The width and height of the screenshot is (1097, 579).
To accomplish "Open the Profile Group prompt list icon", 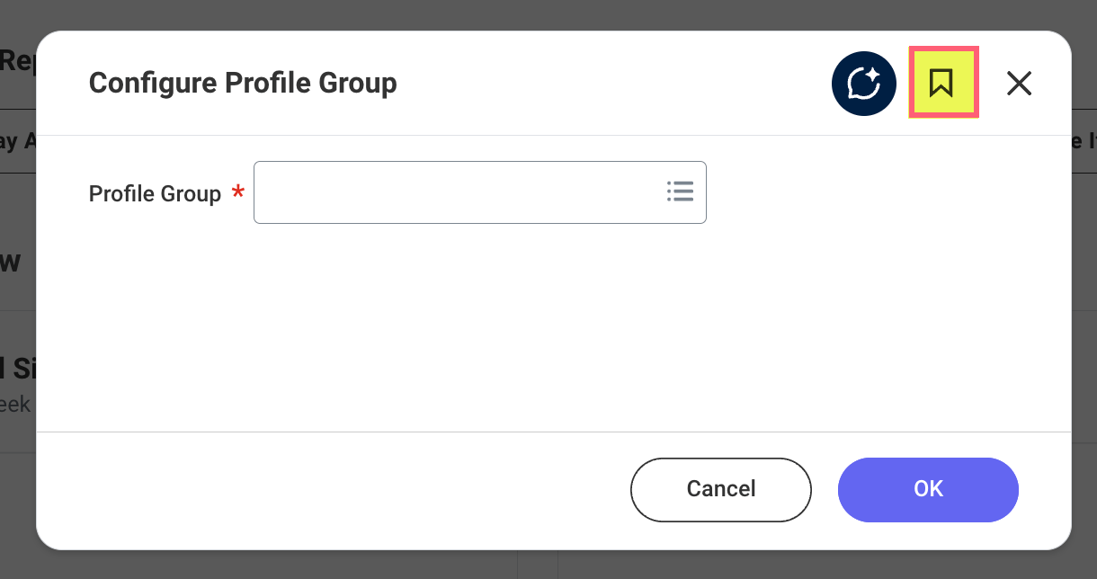I will pyautogui.click(x=680, y=192).
